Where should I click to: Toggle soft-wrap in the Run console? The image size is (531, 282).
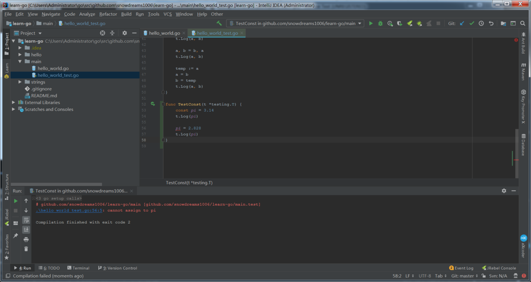coord(26,220)
